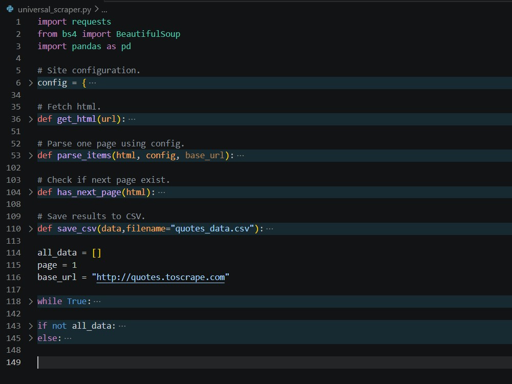
Task: Click the '# Fetch html.' comment
Action: pyautogui.click(x=69, y=107)
